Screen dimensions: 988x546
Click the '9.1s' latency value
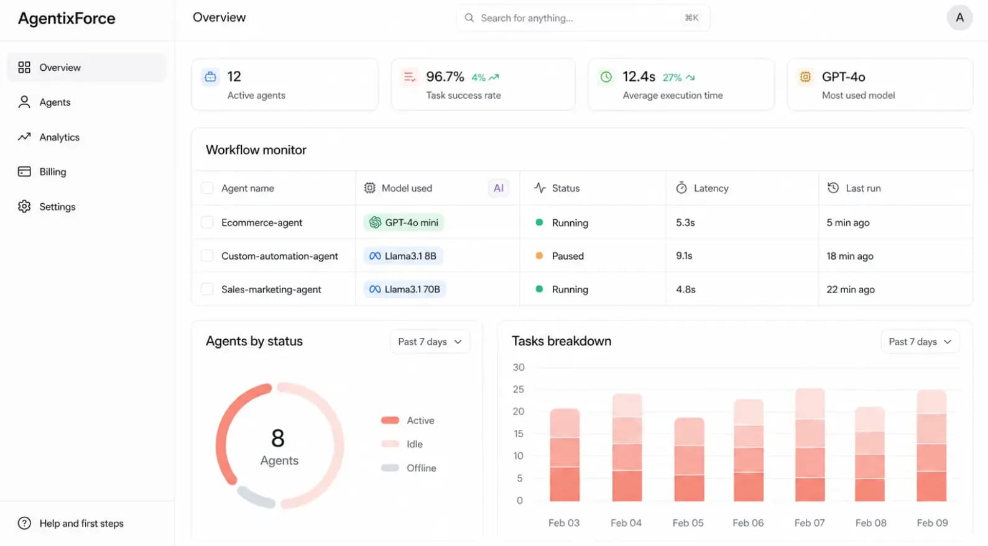point(684,256)
